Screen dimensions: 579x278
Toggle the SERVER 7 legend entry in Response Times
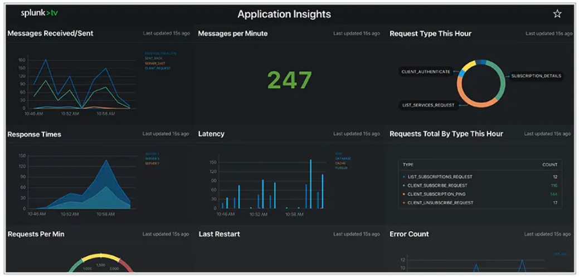pos(152,164)
